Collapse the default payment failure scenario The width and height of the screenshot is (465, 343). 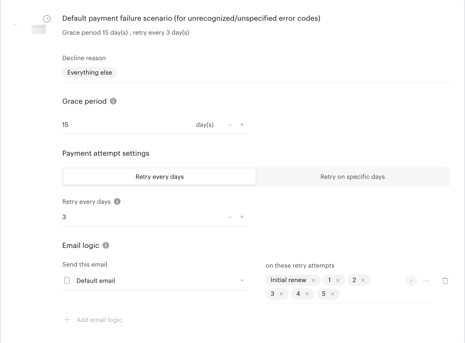pos(15,25)
